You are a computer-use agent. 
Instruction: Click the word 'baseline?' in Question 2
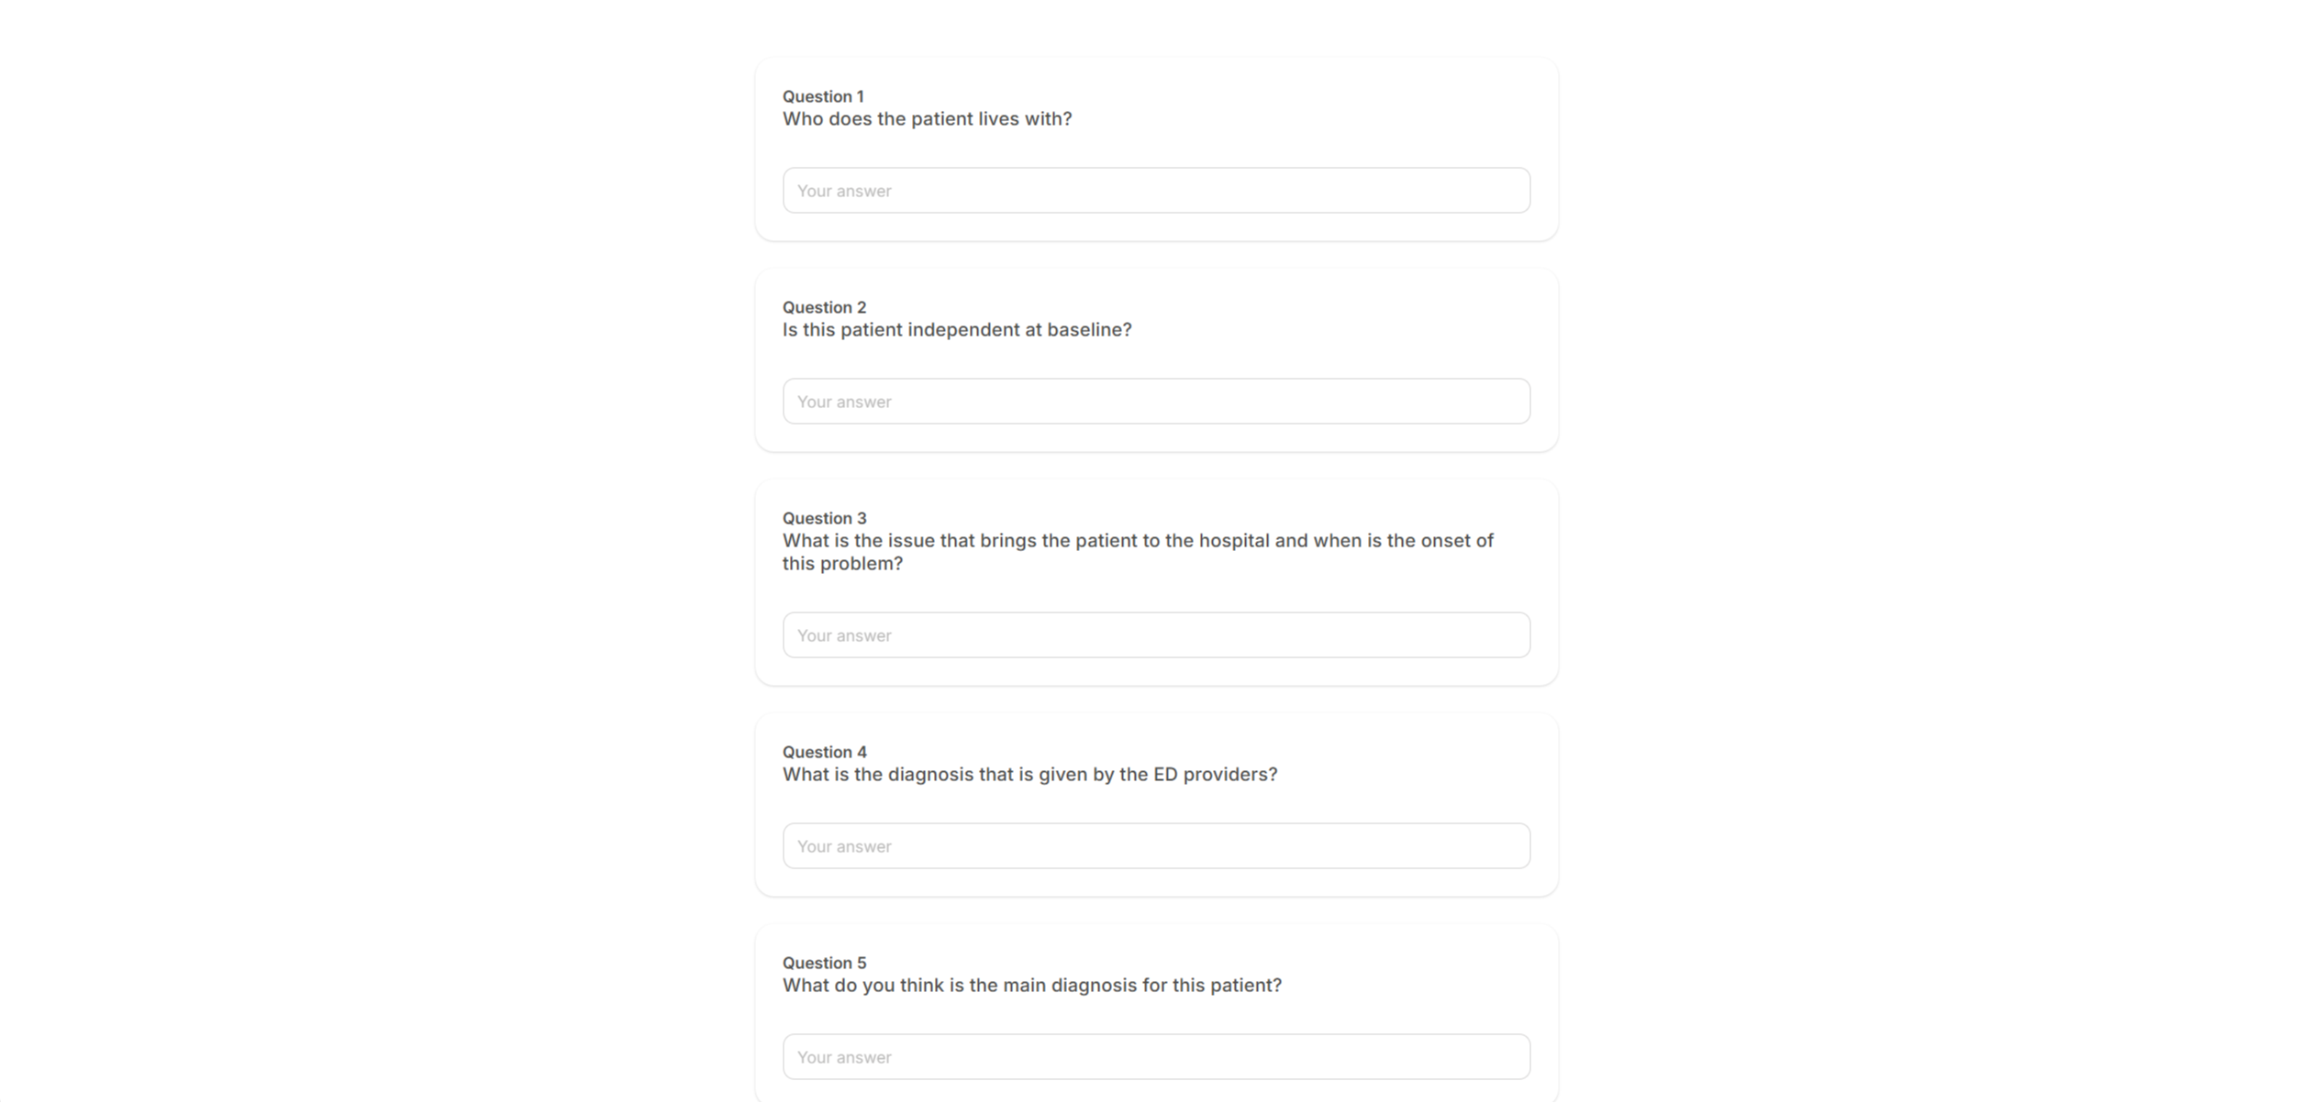coord(1090,330)
